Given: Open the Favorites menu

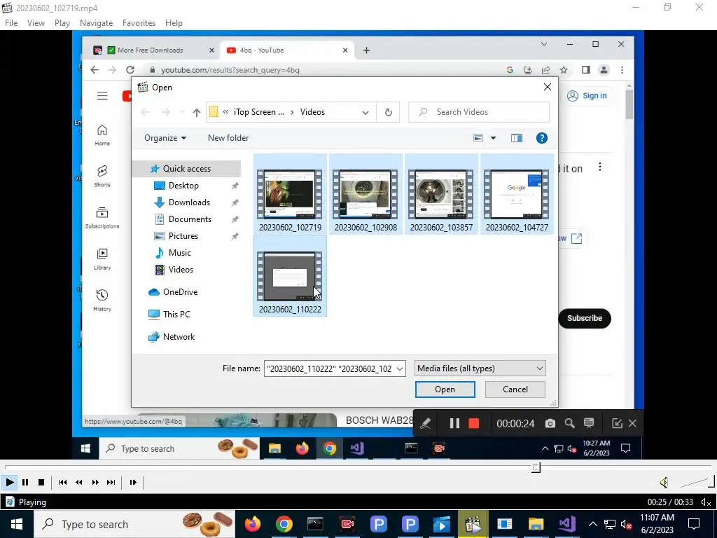Looking at the screenshot, I should tap(139, 23).
